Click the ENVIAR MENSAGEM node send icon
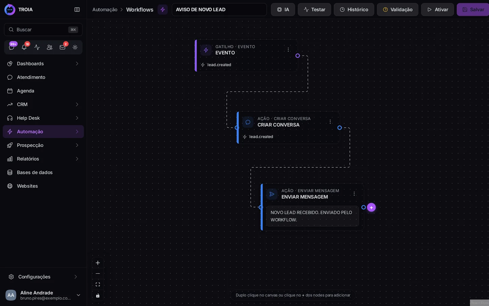The image size is (489, 306). [272, 194]
